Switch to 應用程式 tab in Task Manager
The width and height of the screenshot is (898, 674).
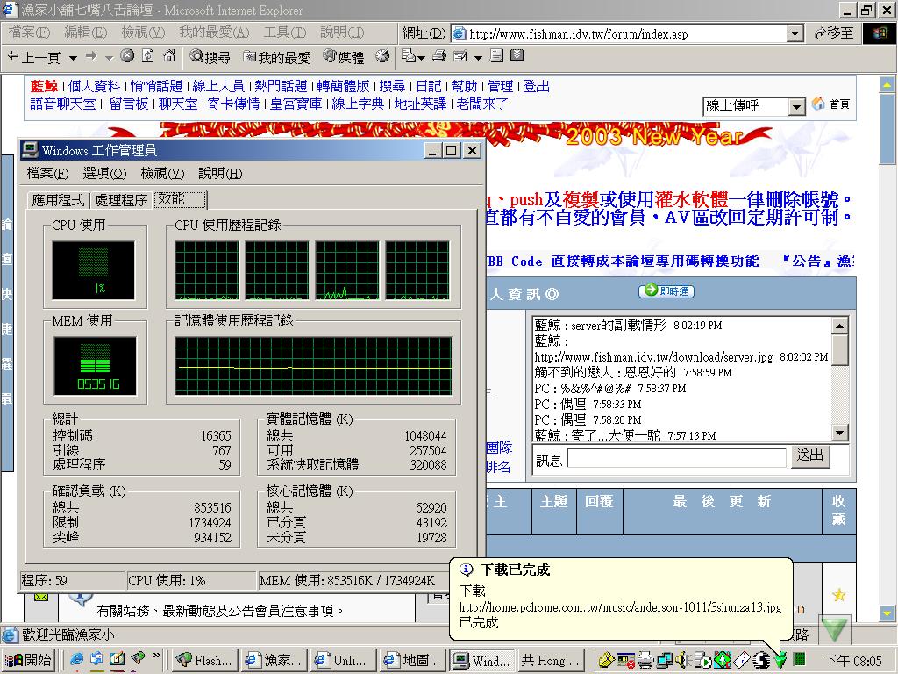click(58, 200)
